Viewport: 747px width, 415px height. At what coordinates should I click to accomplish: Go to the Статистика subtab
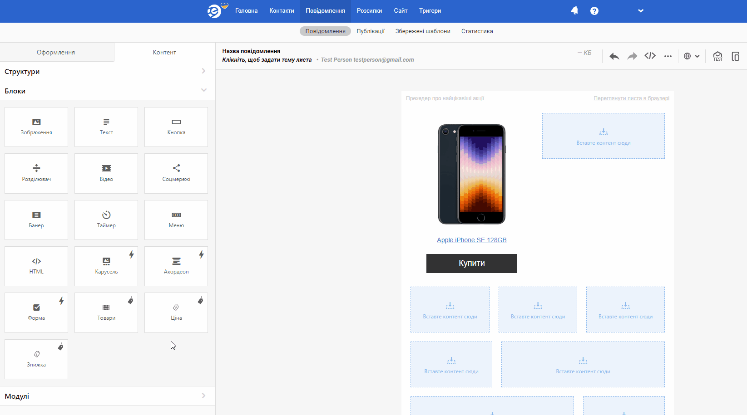[x=477, y=31]
